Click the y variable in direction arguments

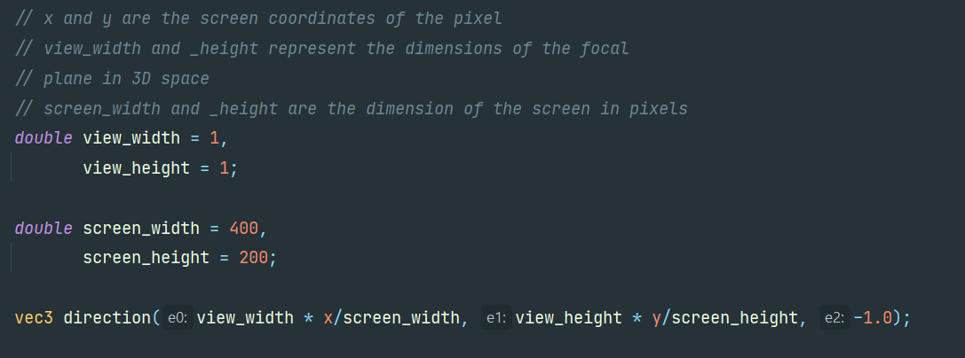coord(657,318)
